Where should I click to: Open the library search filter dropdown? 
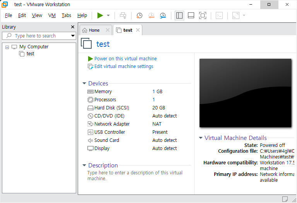[x=73, y=36]
